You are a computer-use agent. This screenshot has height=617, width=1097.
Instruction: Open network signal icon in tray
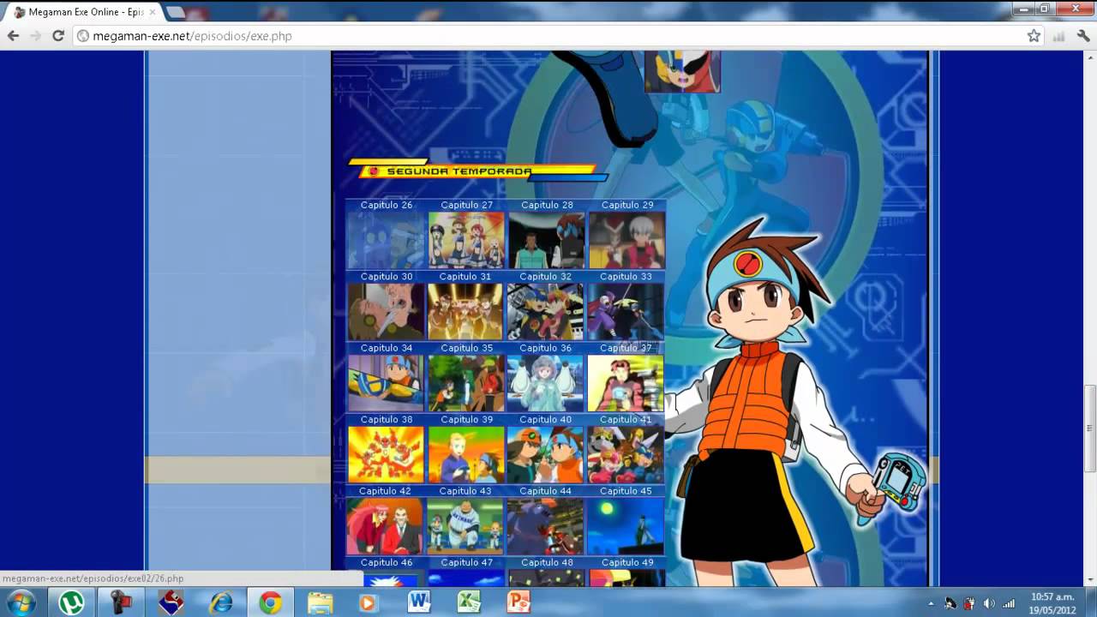pyautogui.click(x=1009, y=603)
